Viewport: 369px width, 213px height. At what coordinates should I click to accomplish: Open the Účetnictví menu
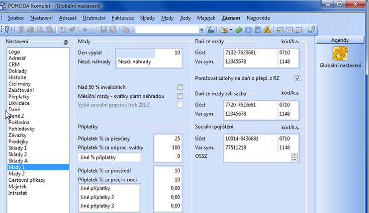tap(94, 18)
